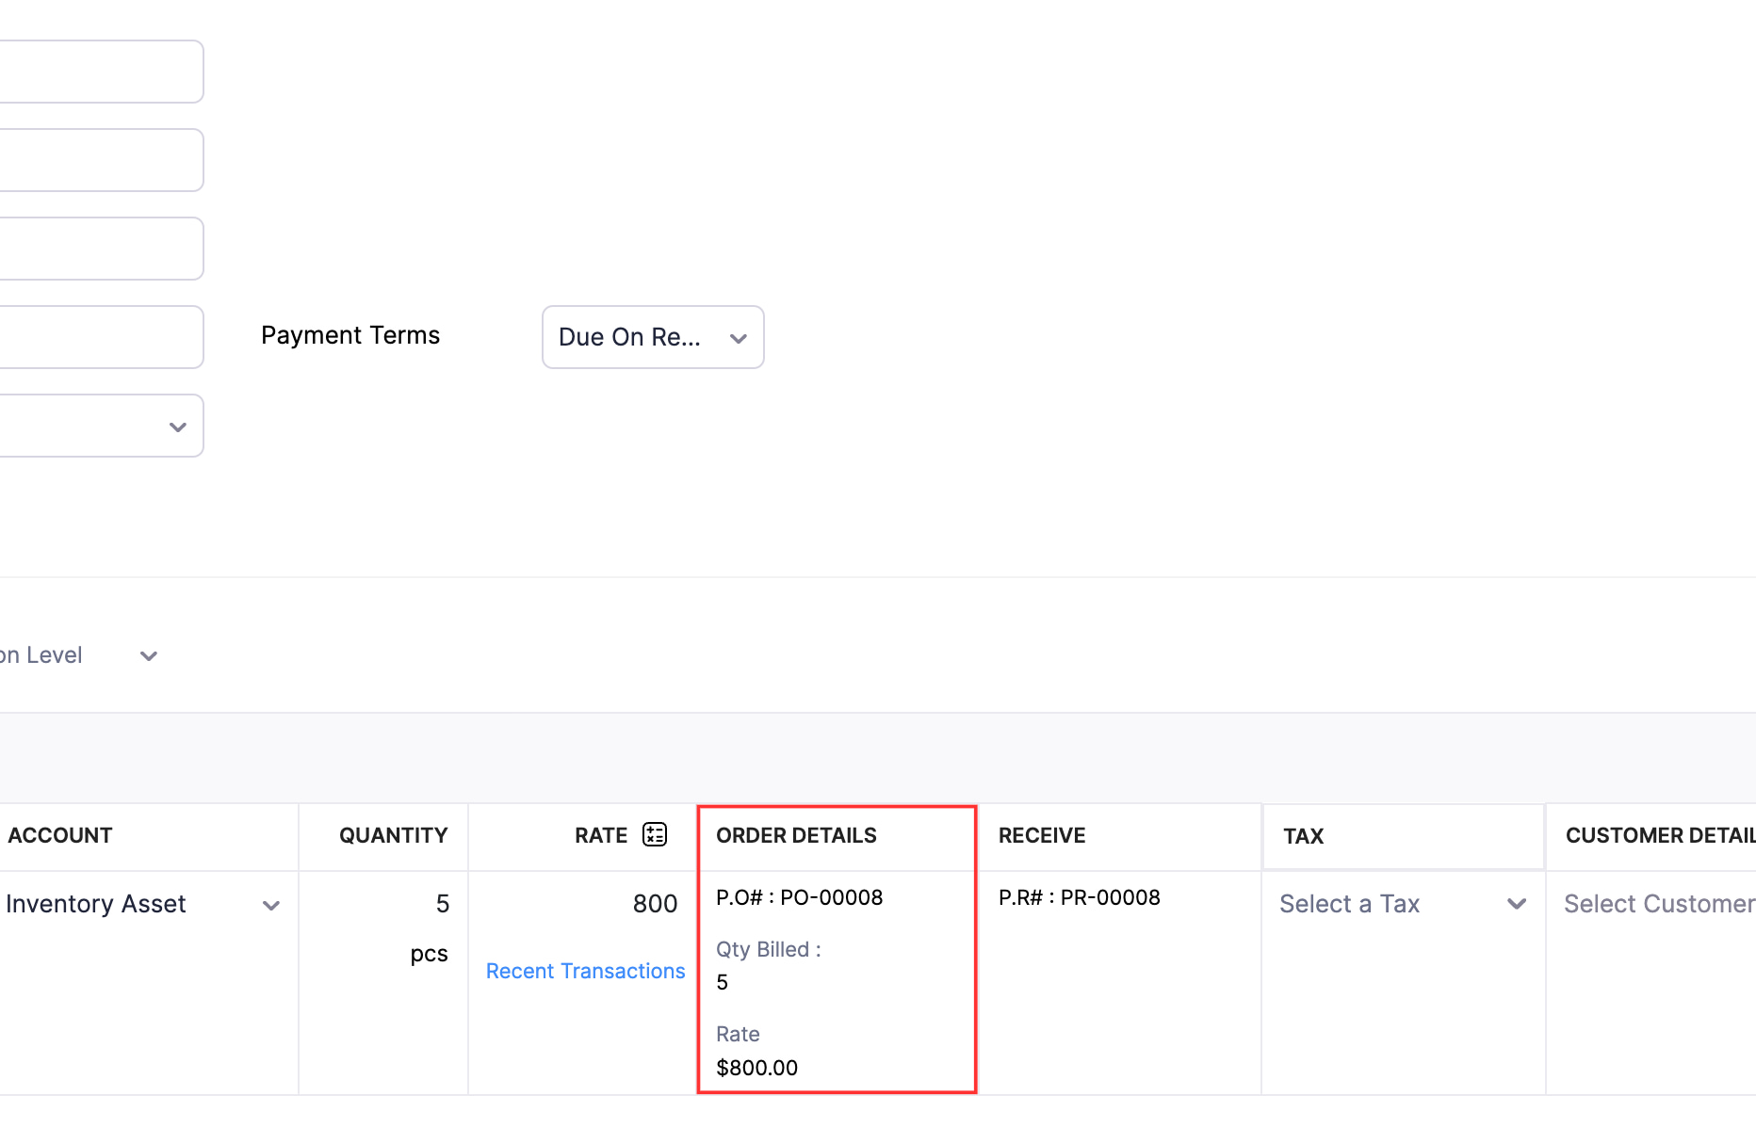Screen dimensions: 1756x1128
Task: Click the Recent Transactions link
Action: tap(585, 970)
